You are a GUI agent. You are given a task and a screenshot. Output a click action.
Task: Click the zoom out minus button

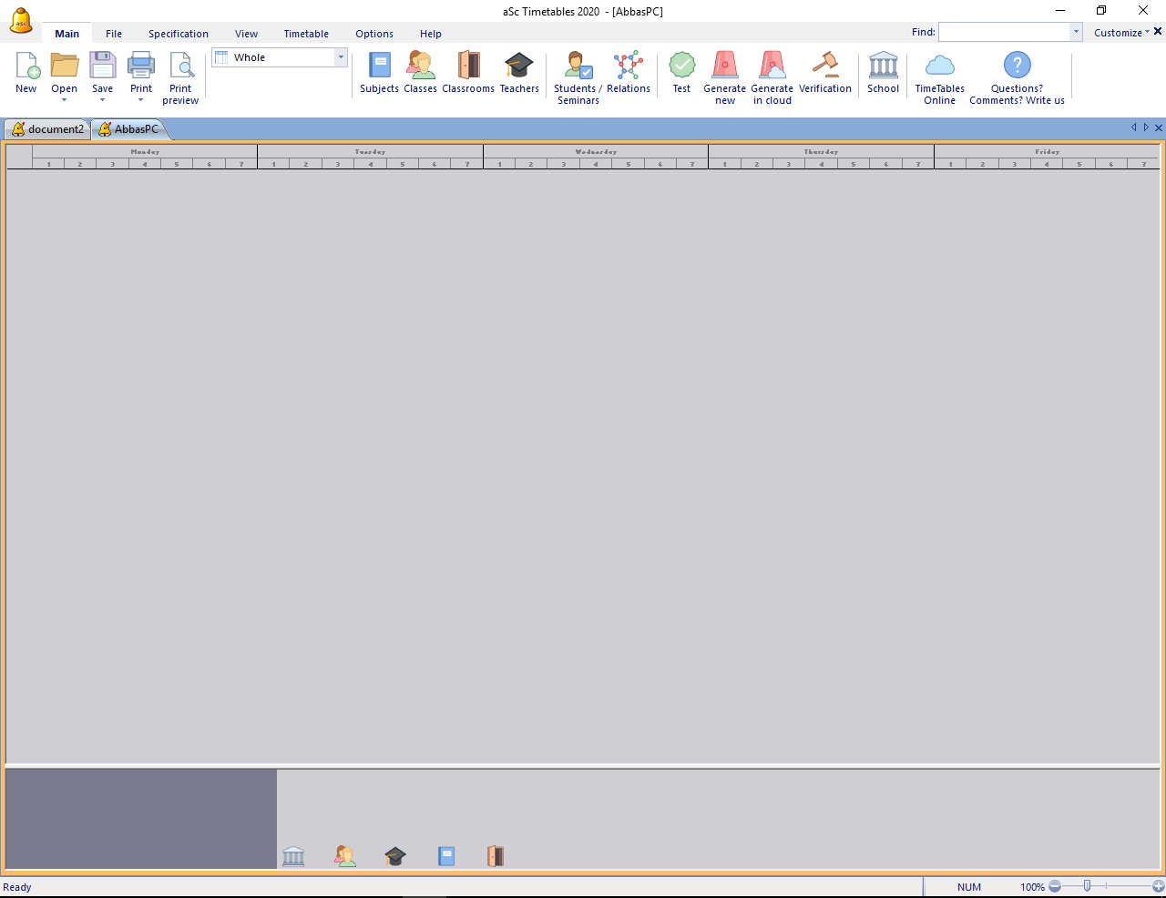pyautogui.click(x=1055, y=886)
